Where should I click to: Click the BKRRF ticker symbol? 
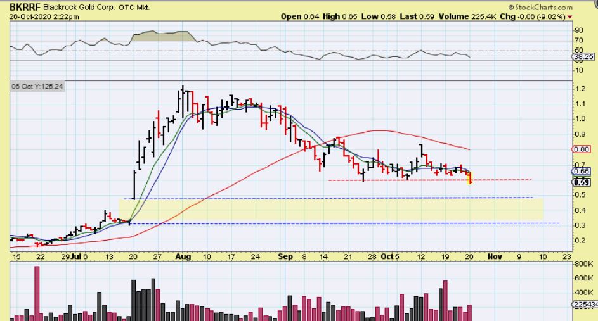(x=25, y=7)
